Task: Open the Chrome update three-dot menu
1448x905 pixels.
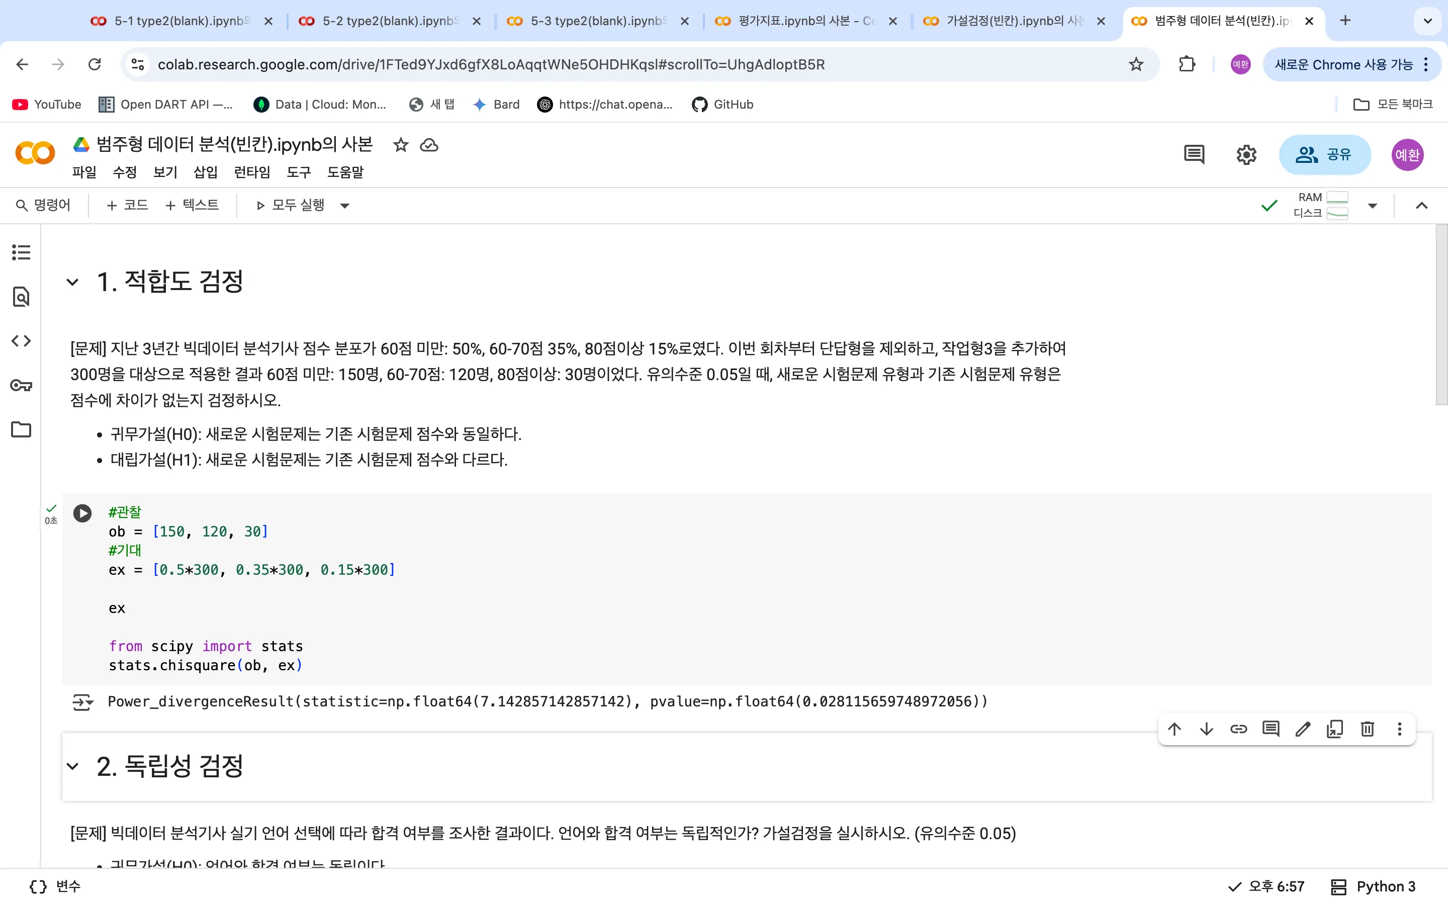Action: (x=1426, y=64)
